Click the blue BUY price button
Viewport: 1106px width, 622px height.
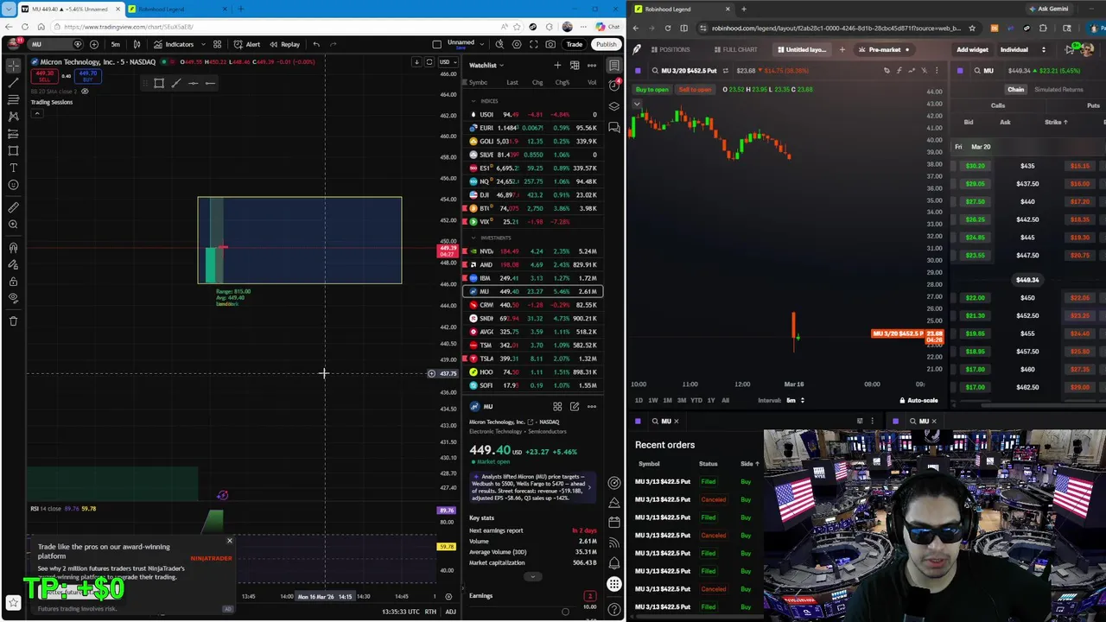click(x=87, y=76)
